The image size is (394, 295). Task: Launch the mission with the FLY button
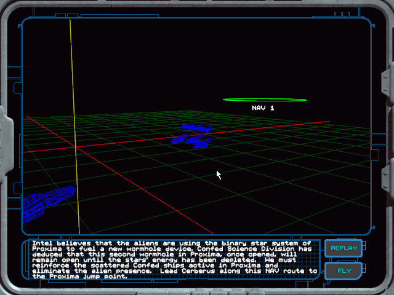pyautogui.click(x=344, y=270)
